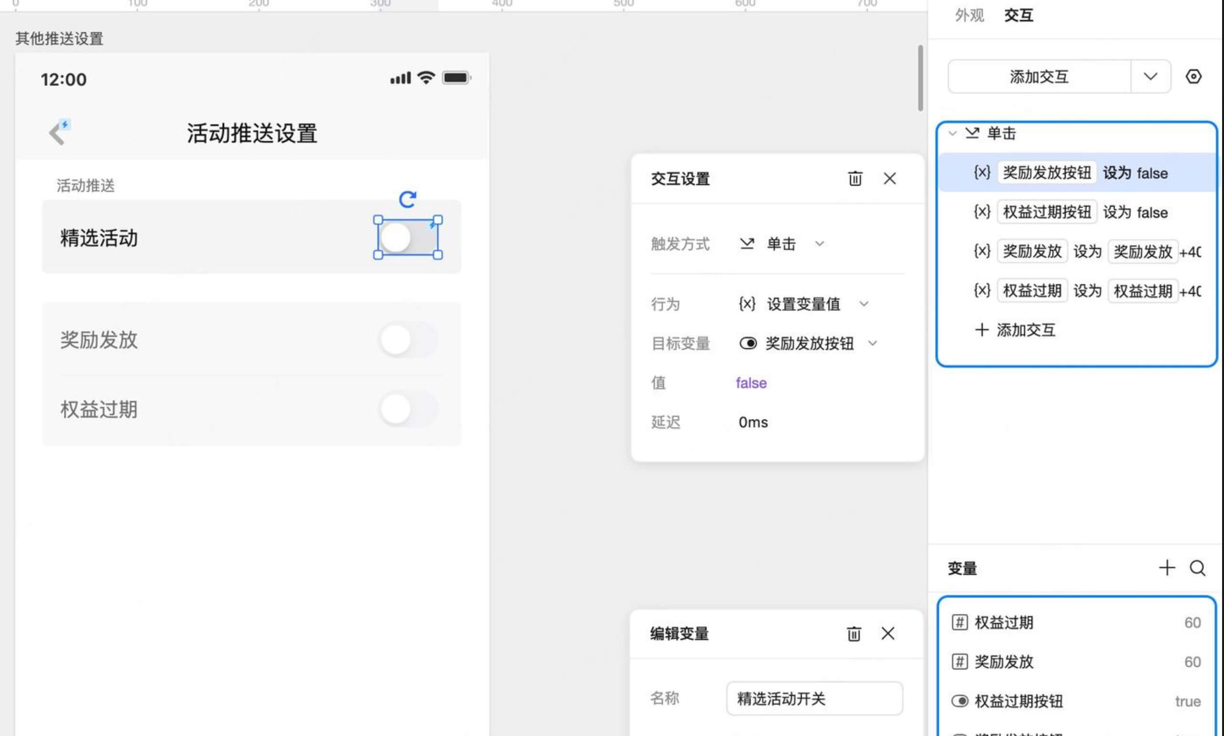Click the rotate handle above the selected toggle
This screenshot has height=736, width=1224.
point(408,200)
